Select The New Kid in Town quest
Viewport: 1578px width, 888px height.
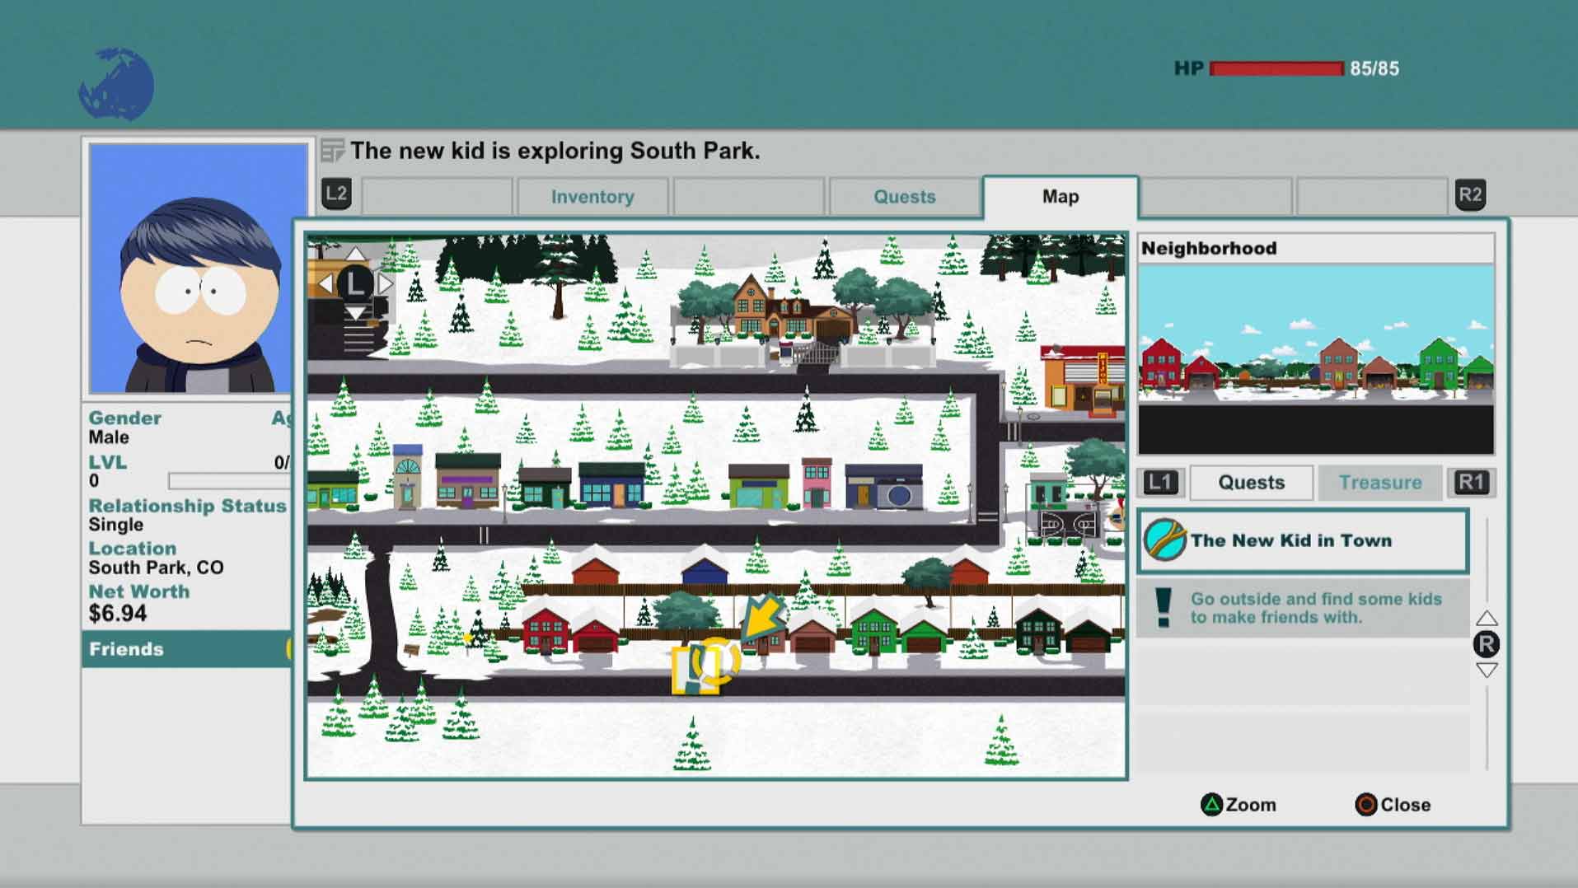coord(1303,540)
